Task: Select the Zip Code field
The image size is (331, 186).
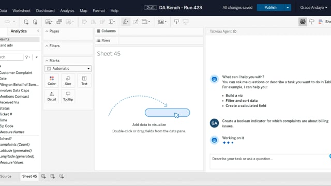Action: click(7, 126)
